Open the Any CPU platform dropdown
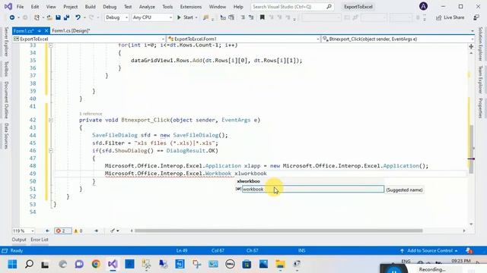The height and width of the screenshot is (273, 487). [152, 17]
